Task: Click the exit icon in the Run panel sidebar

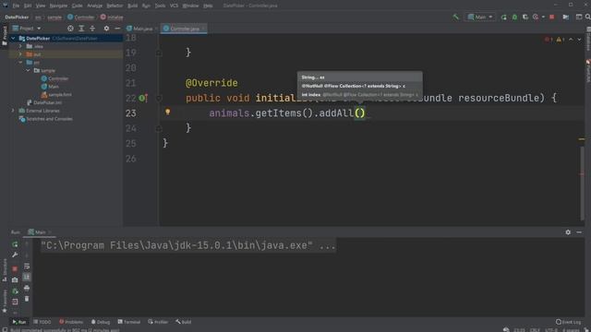Action: pos(15,302)
